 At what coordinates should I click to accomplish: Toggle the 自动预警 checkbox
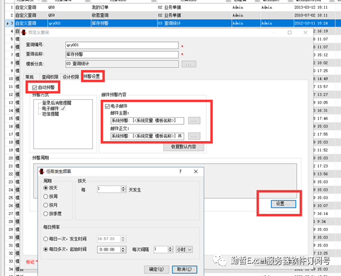tap(34, 87)
